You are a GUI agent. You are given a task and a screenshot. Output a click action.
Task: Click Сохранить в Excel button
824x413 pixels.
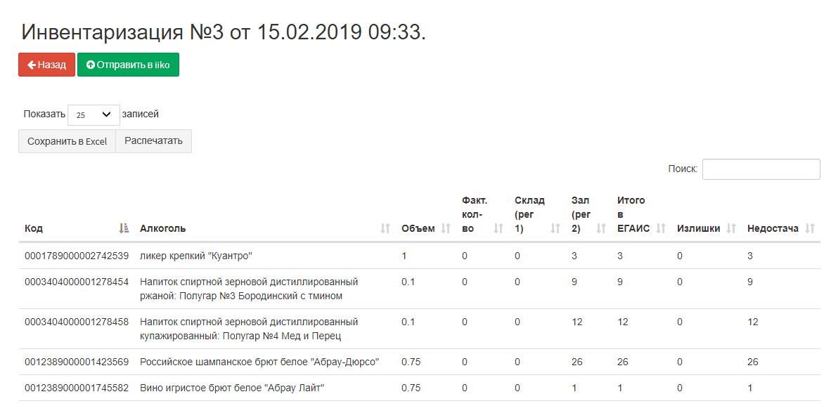[x=67, y=141]
